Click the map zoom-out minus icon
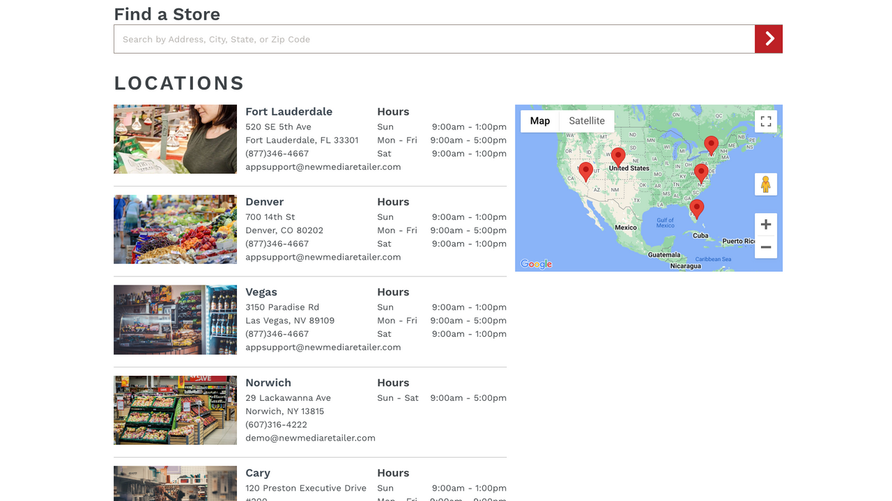 click(765, 247)
